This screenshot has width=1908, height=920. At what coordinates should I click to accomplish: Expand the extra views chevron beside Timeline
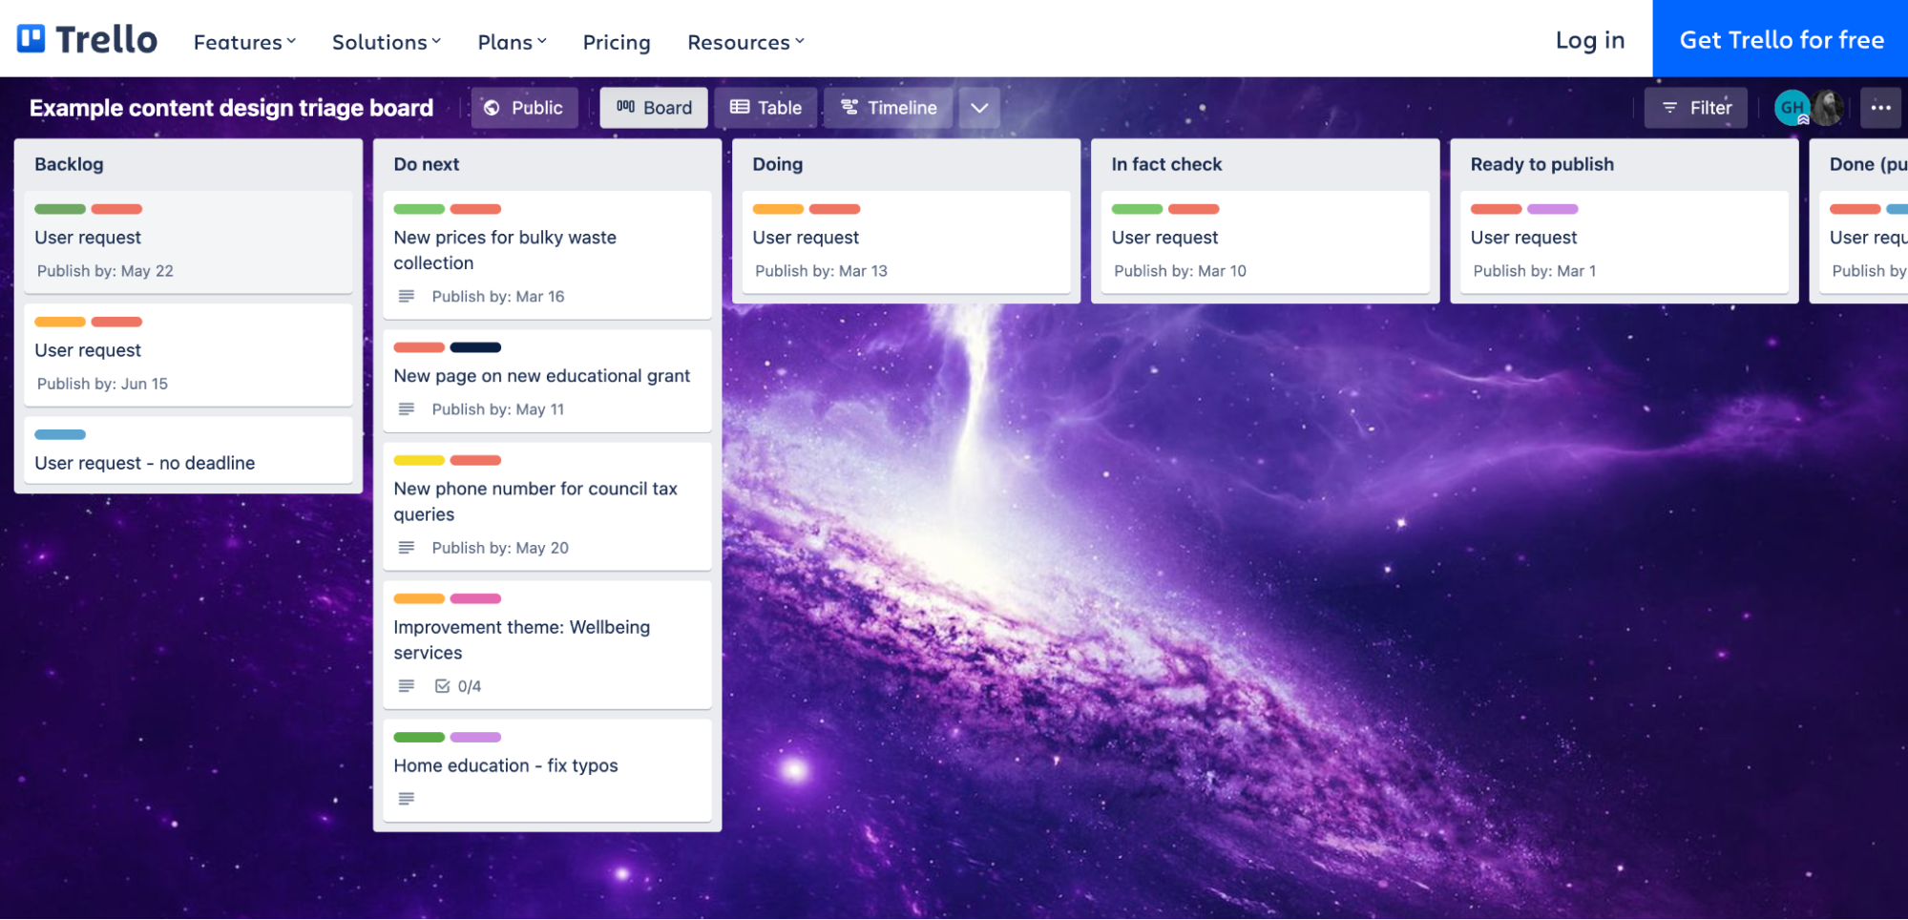(x=978, y=107)
